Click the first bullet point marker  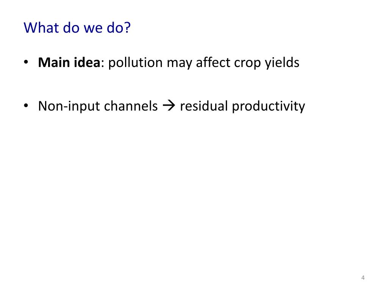[x=26, y=63]
